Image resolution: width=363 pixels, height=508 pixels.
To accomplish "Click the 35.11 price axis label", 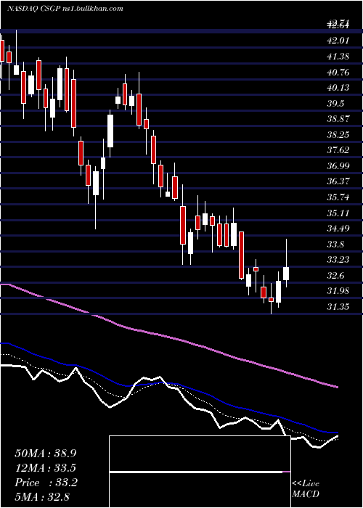I will tap(338, 213).
